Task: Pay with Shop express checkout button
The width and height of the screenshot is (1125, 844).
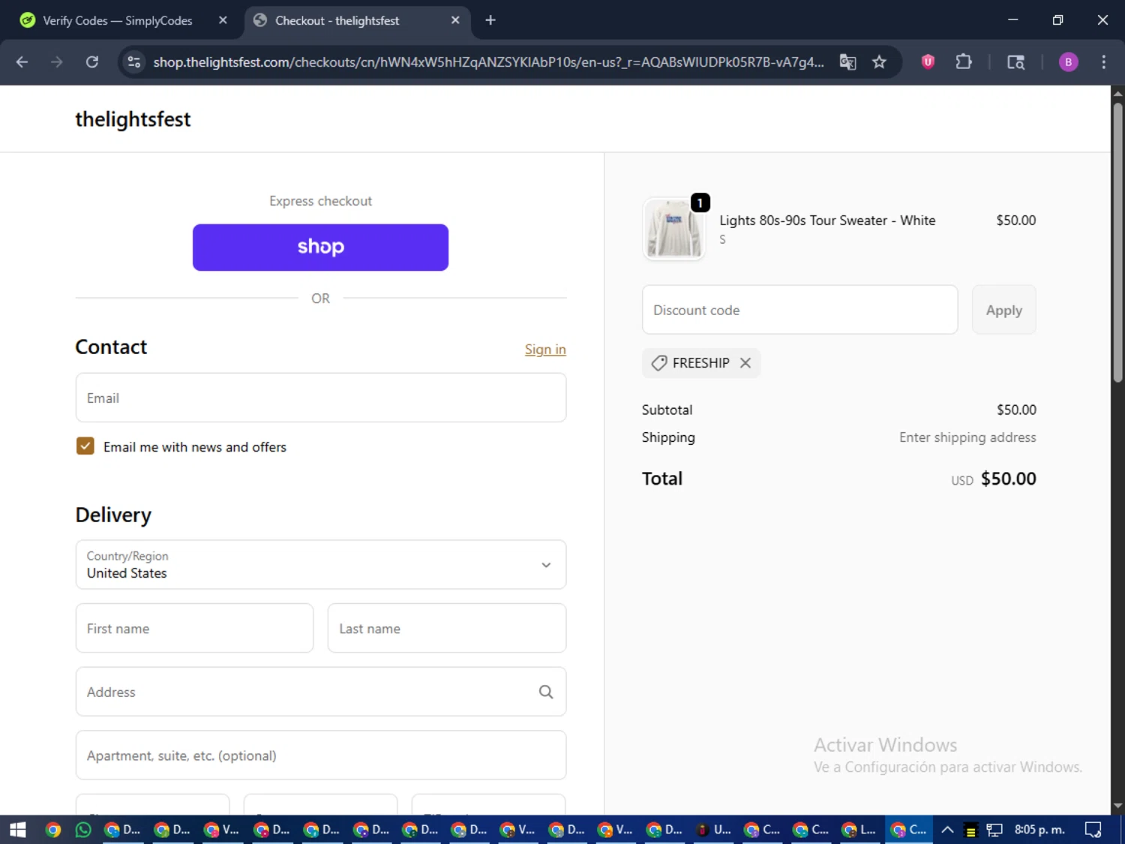Action: pyautogui.click(x=321, y=248)
